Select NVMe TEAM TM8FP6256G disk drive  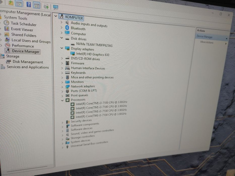coord(94,45)
